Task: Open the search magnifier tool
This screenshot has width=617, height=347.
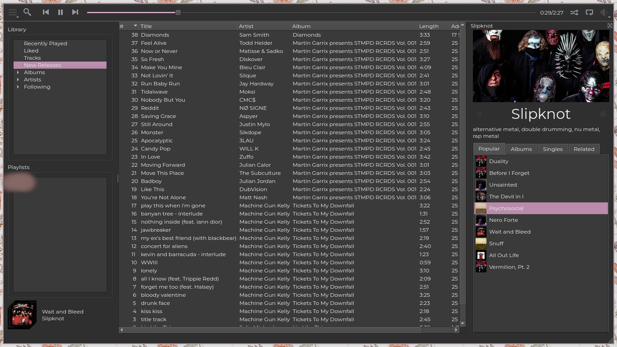Action: tap(27, 13)
